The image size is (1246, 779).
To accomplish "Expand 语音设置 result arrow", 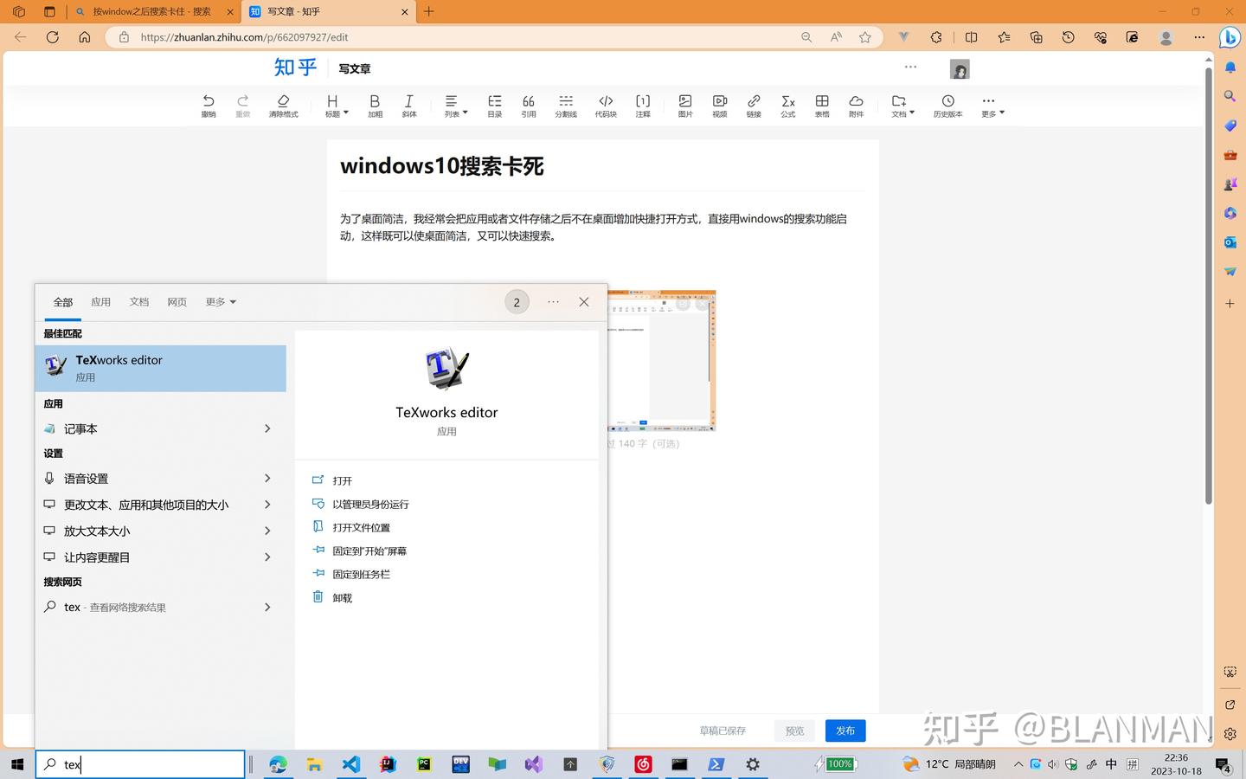I will pyautogui.click(x=267, y=478).
